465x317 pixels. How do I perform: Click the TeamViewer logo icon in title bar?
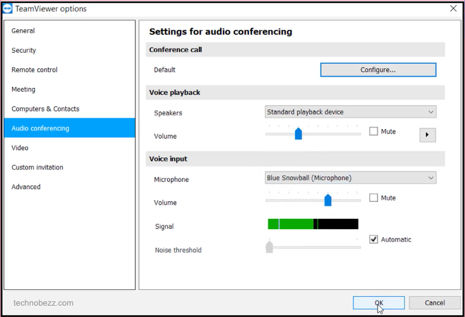[x=7, y=9]
